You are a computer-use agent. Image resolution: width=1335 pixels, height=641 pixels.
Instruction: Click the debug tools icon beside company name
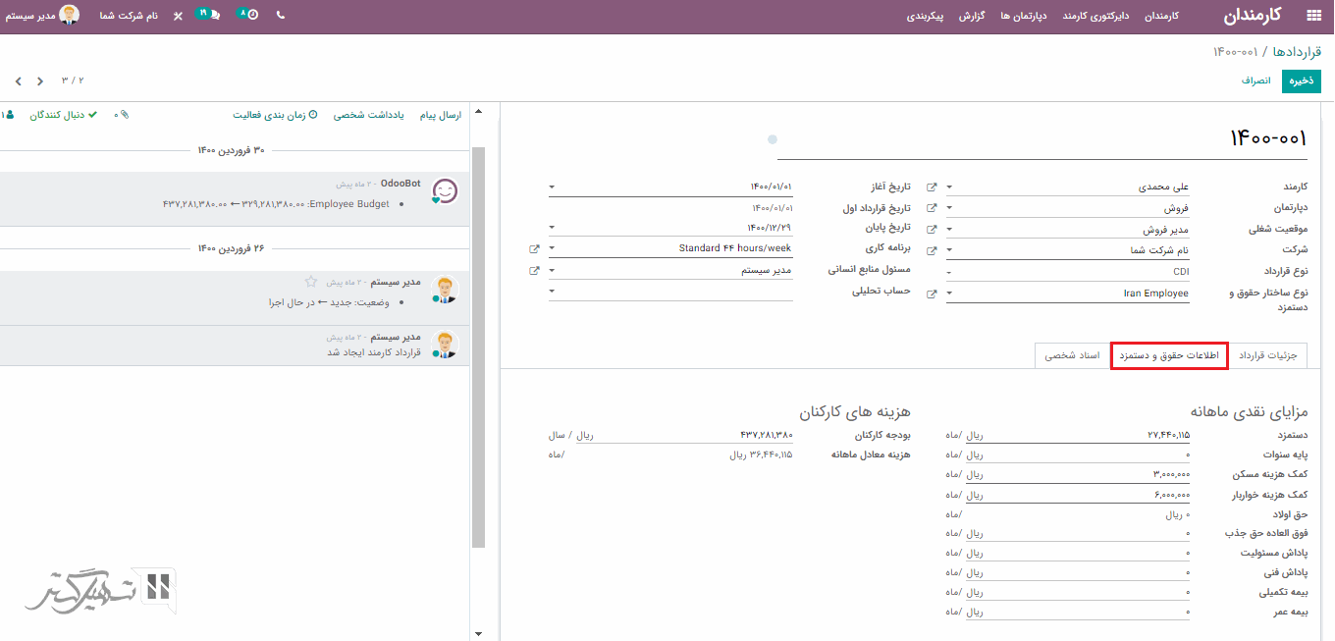tap(178, 17)
